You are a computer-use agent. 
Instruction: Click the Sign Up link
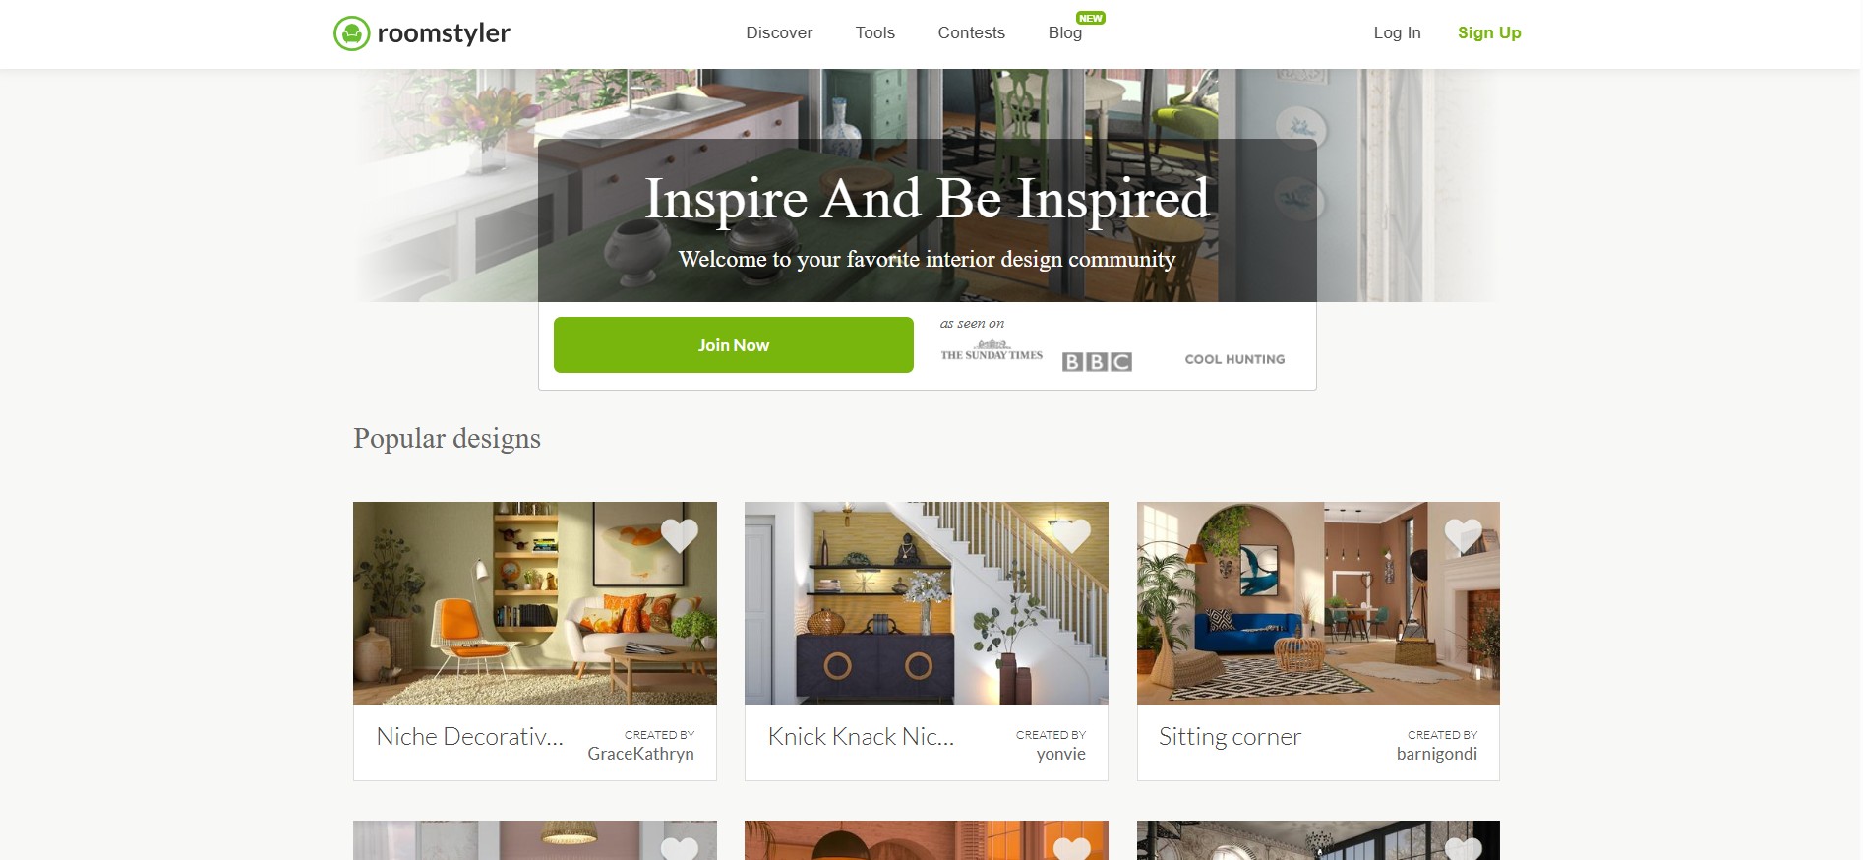click(x=1489, y=32)
